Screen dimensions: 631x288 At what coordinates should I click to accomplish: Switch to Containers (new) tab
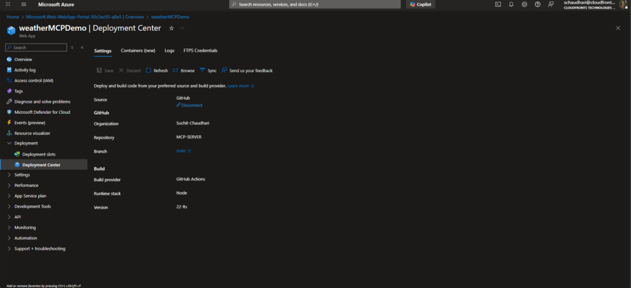[138, 50]
